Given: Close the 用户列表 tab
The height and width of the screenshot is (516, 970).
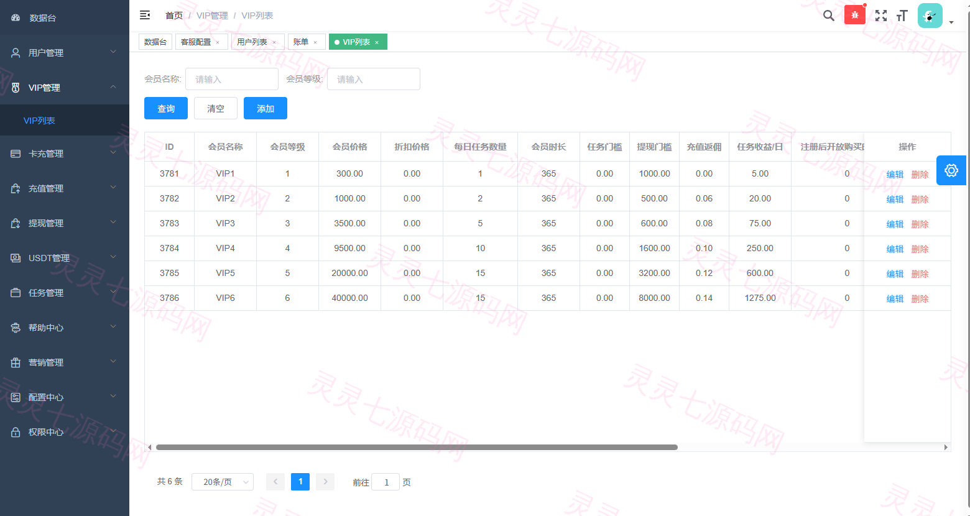Looking at the screenshot, I should (274, 42).
